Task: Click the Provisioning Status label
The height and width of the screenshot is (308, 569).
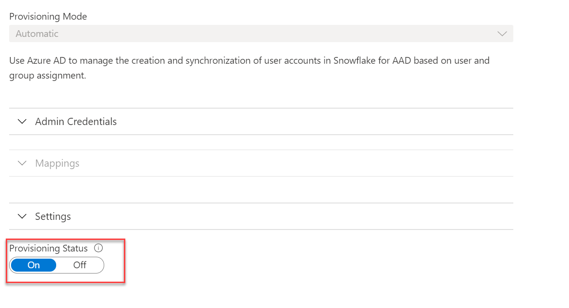Action: click(x=48, y=248)
